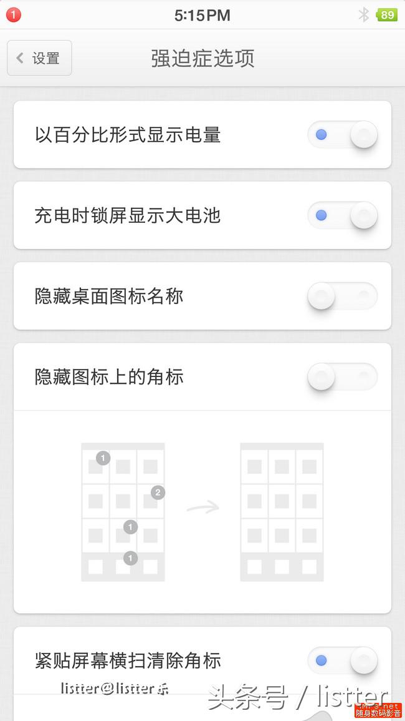
Task: Tap the battery level gauge showing charge
Action: [x=387, y=14]
